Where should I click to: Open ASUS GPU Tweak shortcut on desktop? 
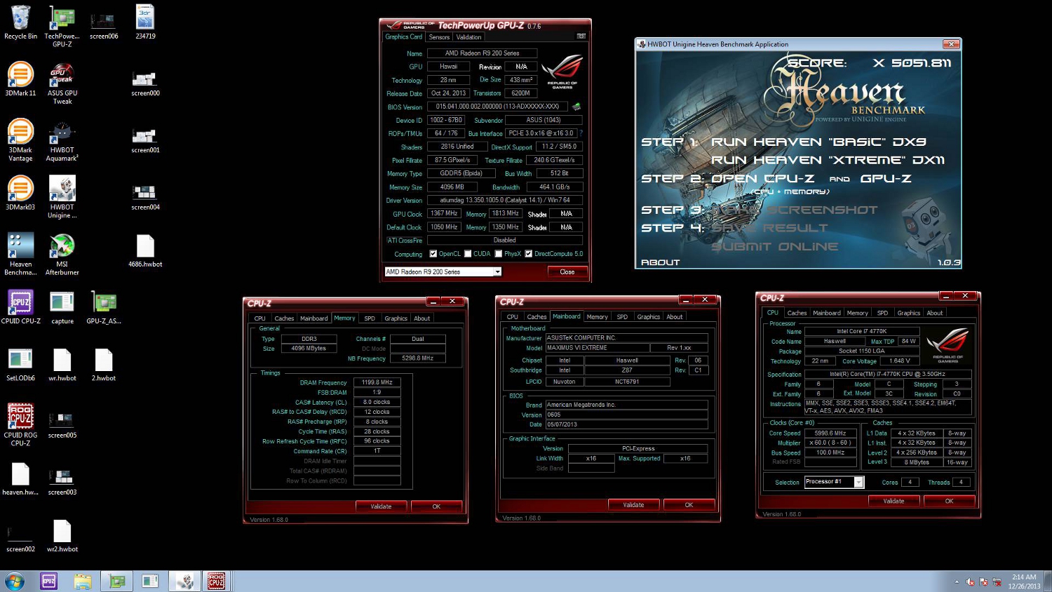62,83
